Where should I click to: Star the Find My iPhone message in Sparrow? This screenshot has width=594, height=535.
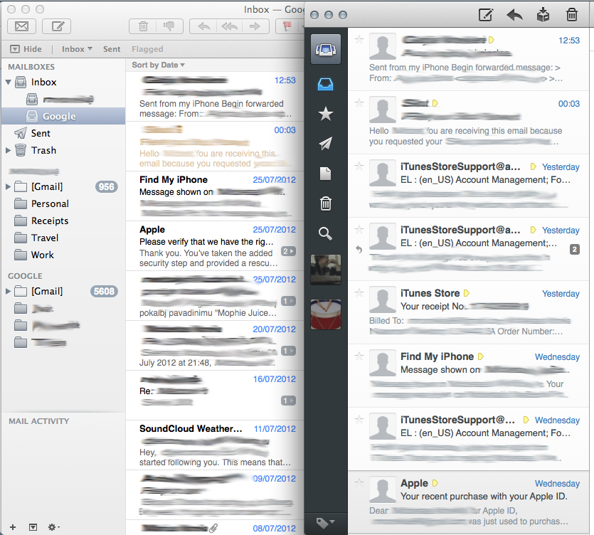point(359,356)
